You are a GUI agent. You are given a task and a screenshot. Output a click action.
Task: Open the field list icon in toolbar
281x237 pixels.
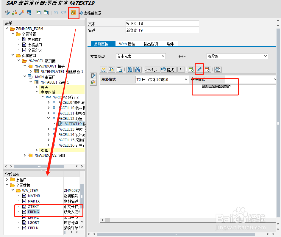pyautogui.click(x=73, y=13)
